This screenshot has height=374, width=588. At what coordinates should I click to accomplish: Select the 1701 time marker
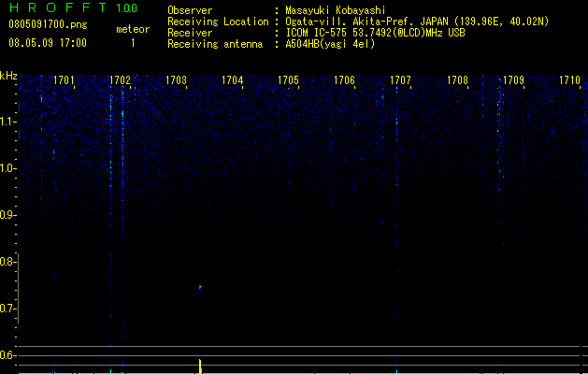[x=64, y=80]
